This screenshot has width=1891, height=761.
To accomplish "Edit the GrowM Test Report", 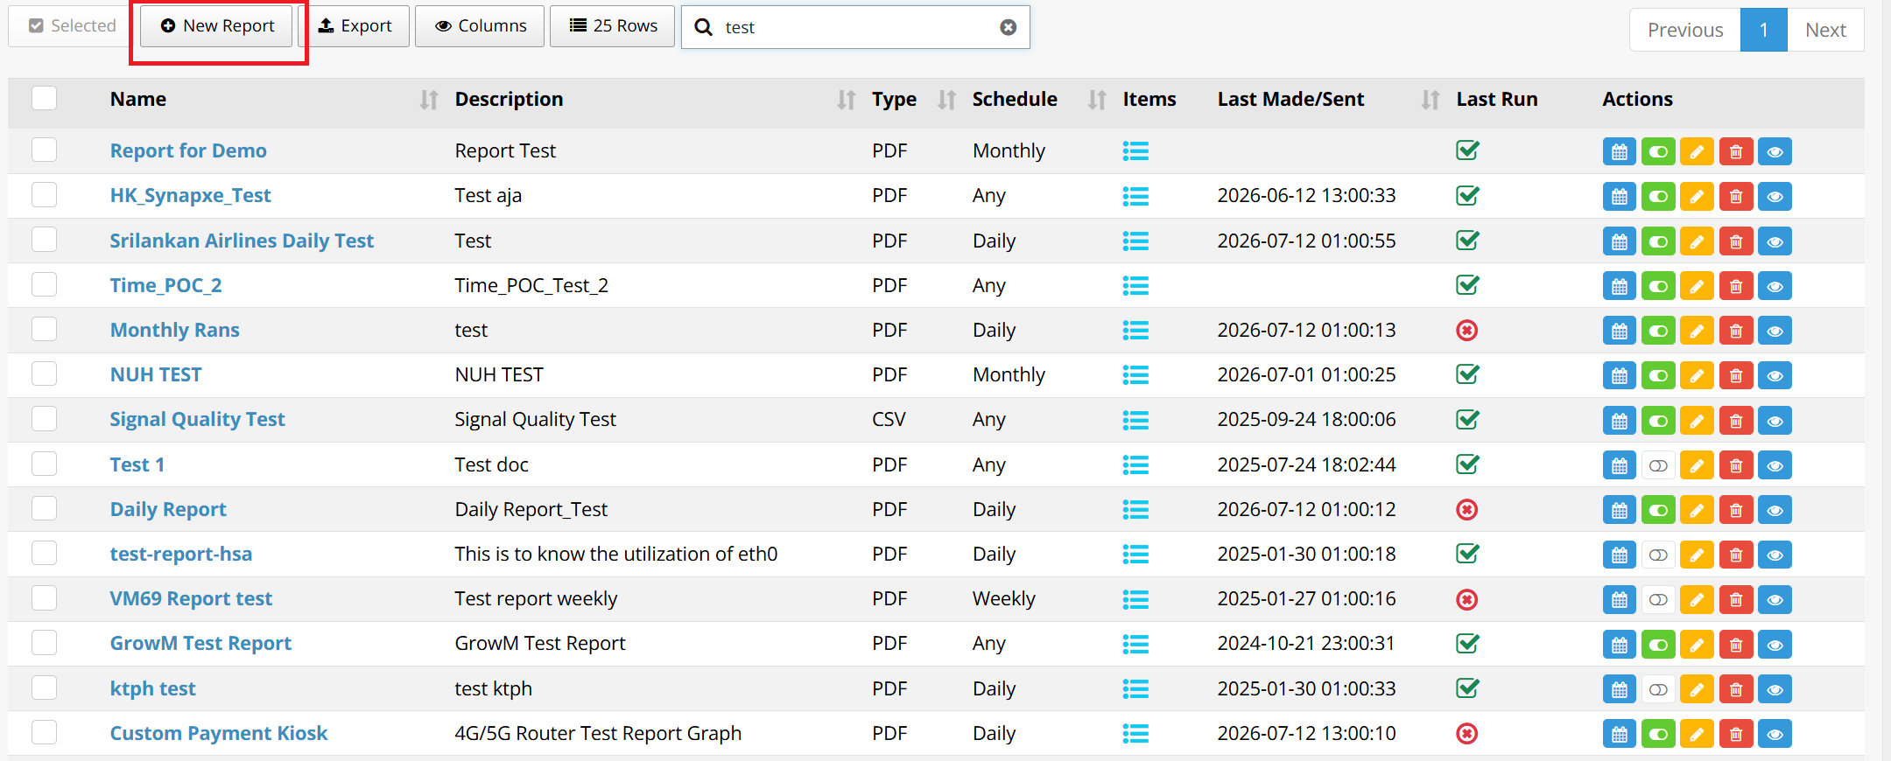I will point(1697,645).
